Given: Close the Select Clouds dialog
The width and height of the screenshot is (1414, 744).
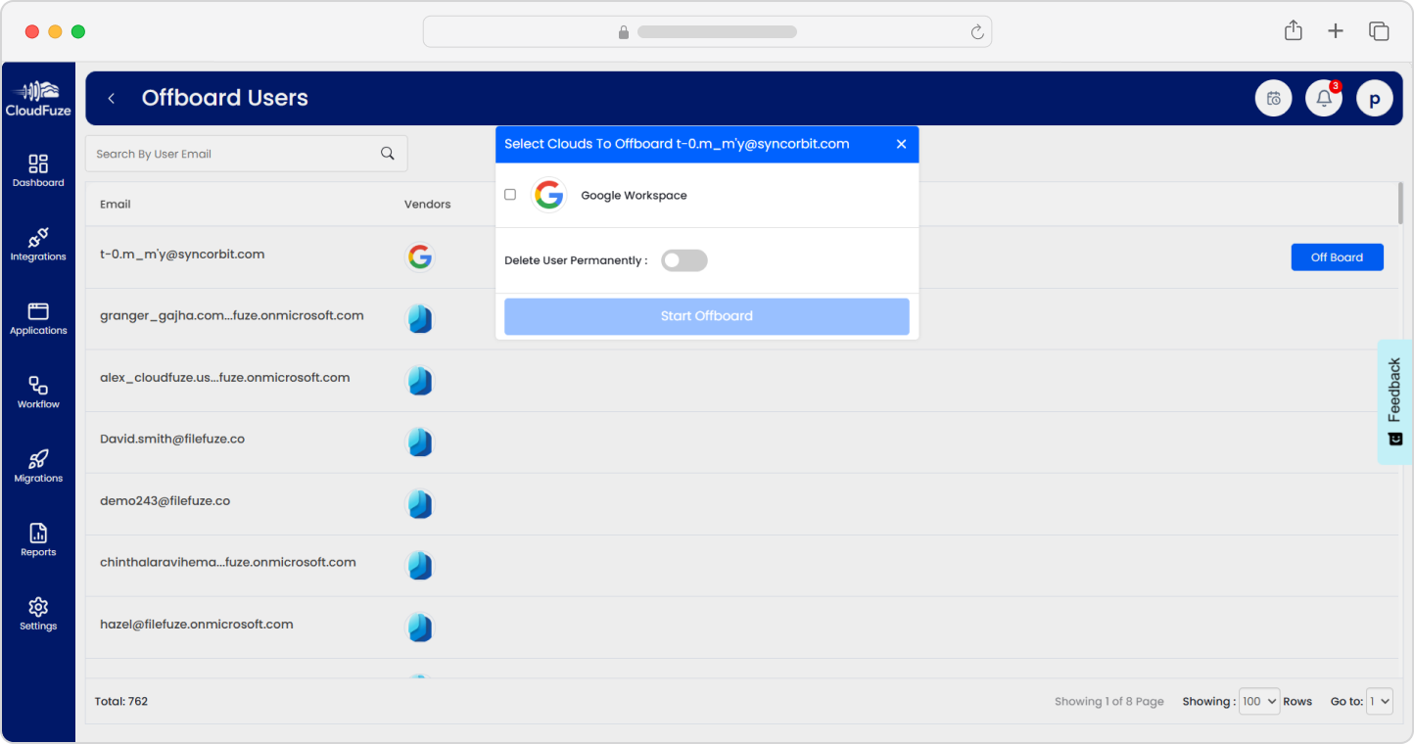Looking at the screenshot, I should [x=901, y=144].
